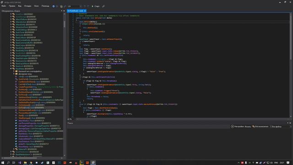293x165 pixels.
Task: Select the damageProperties field in tree
Action: click(39, 126)
